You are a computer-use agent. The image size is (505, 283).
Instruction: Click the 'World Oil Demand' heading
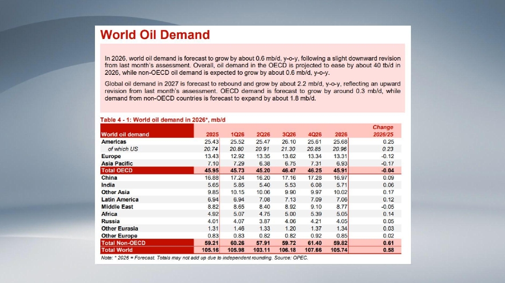pos(155,35)
